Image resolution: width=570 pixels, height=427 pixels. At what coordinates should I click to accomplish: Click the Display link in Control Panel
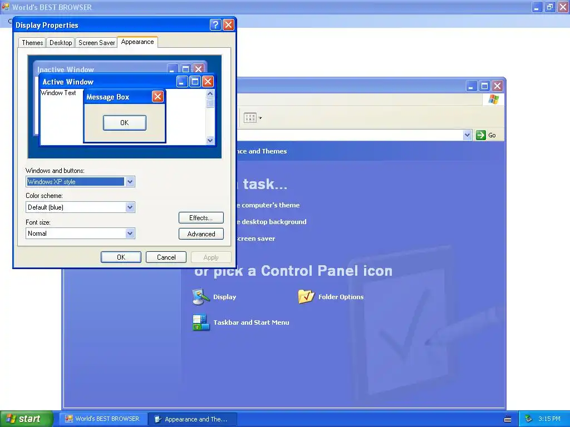click(225, 297)
